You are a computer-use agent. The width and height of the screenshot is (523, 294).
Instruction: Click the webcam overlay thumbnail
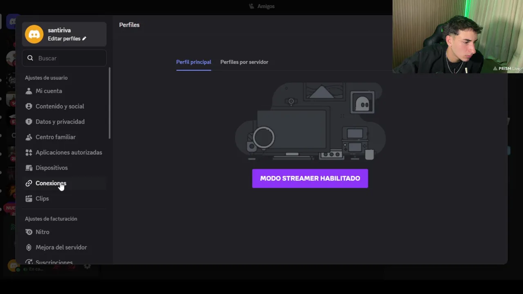click(458, 36)
